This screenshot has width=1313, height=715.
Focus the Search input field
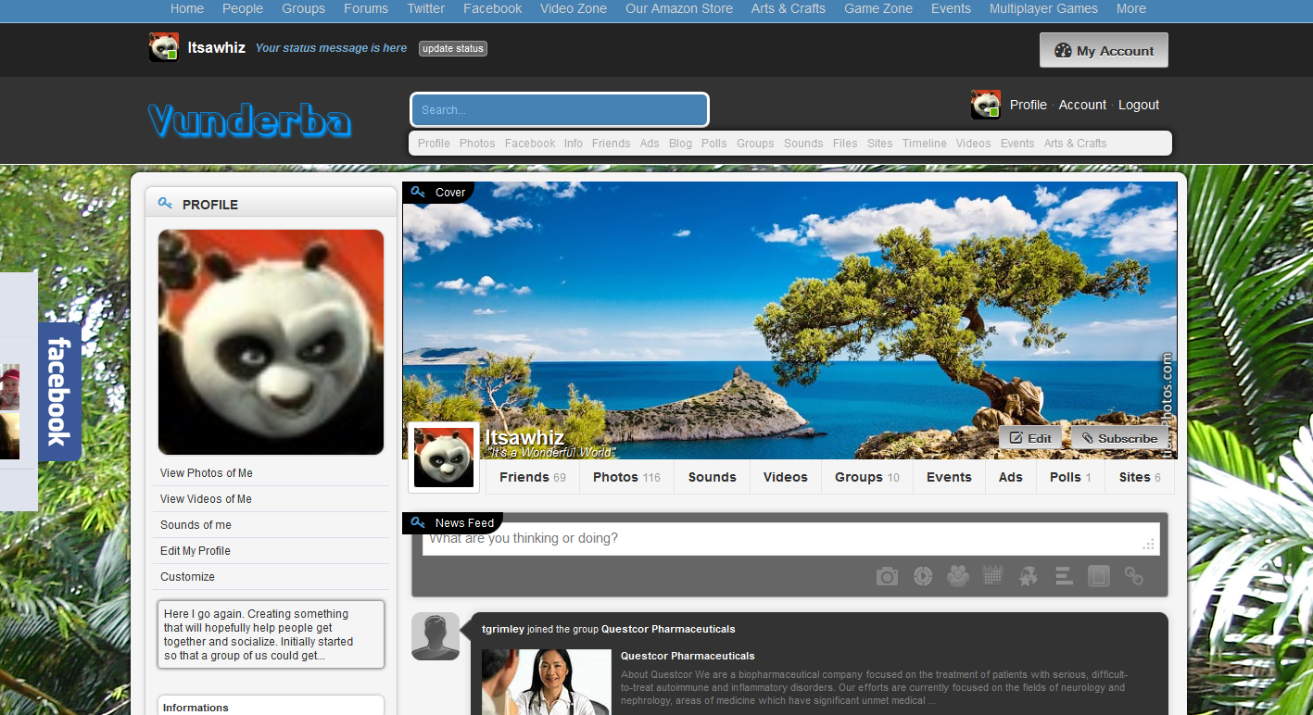pos(560,109)
